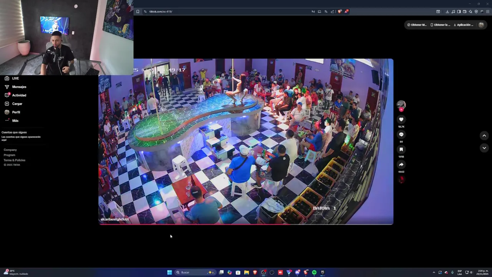
Task: Open the creator's avatar above the heart
Action: pyautogui.click(x=401, y=105)
